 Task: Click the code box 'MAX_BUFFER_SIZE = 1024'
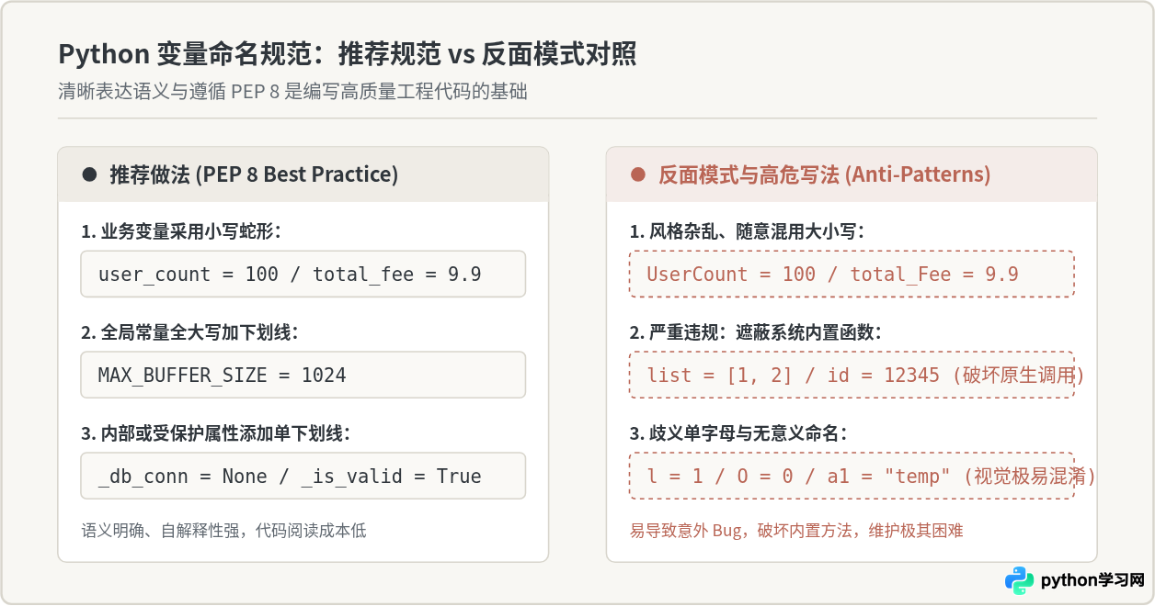tap(303, 375)
